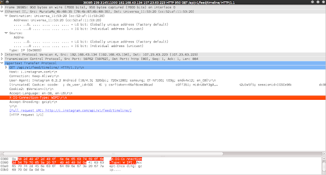The height and width of the screenshot is (175, 326).
Task: Select the LG bit row under Source
Action: 91,42
